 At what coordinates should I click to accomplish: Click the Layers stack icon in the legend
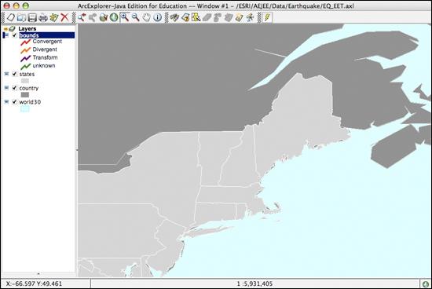[x=12, y=28]
